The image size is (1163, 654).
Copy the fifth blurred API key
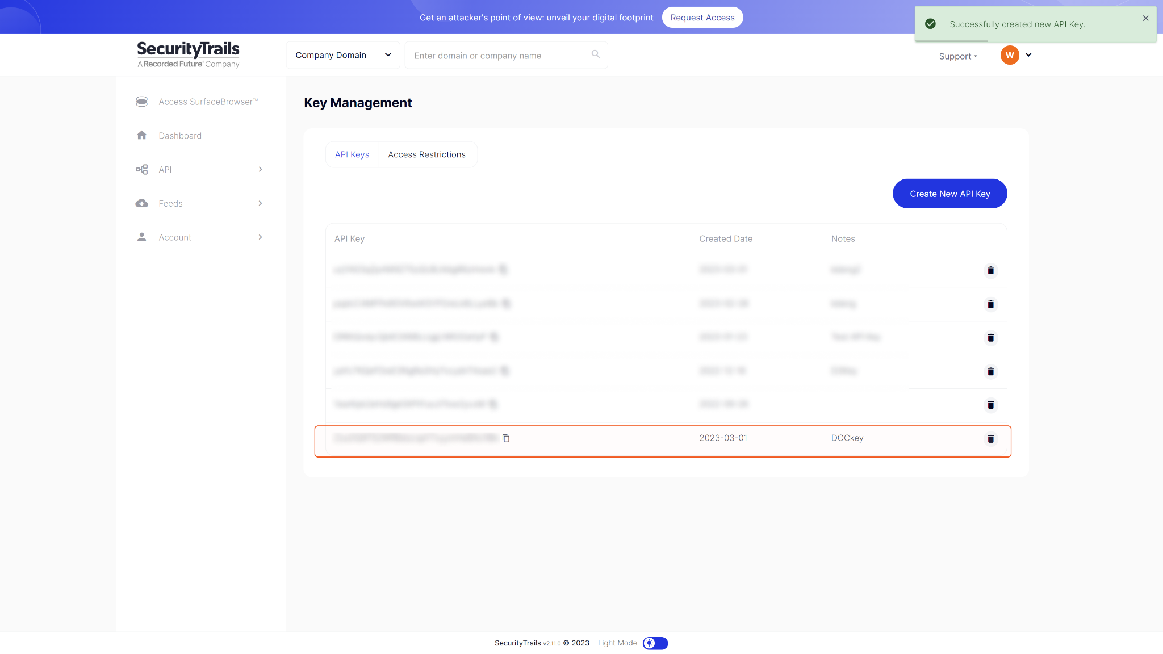click(x=493, y=404)
